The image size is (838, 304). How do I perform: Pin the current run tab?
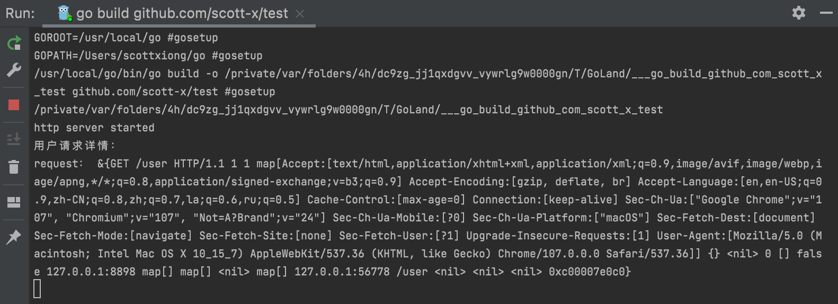point(14,237)
